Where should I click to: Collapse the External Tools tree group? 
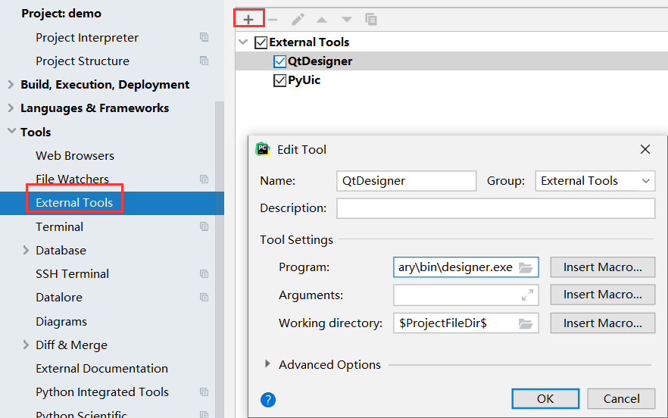243,42
